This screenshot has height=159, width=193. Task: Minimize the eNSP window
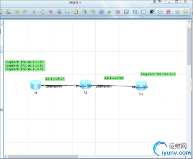pos(169,2)
